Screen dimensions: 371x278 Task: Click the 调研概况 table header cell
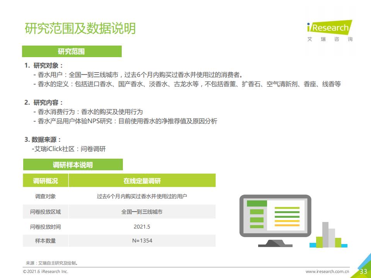[x=46, y=181]
